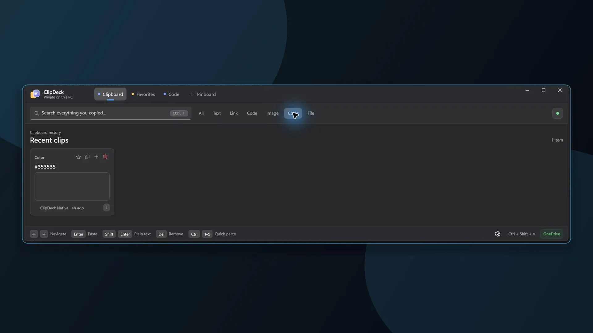Click the 1–9 Quick paste key hint
593x333 pixels.
pyautogui.click(x=207, y=234)
